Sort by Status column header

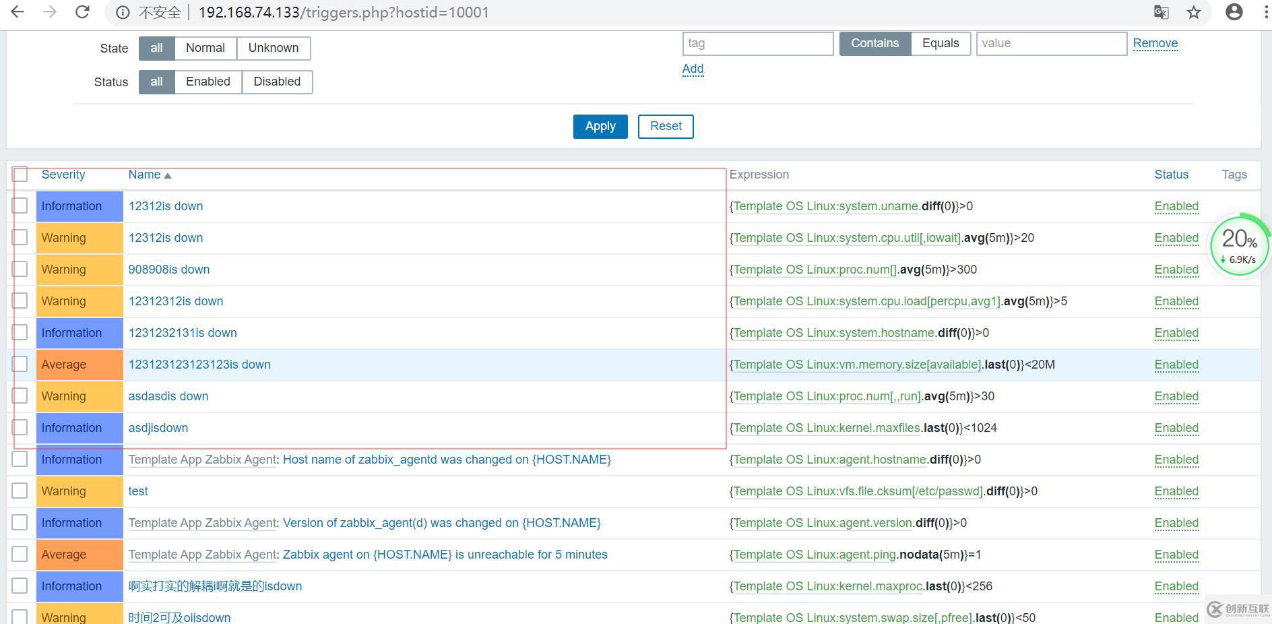1171,175
